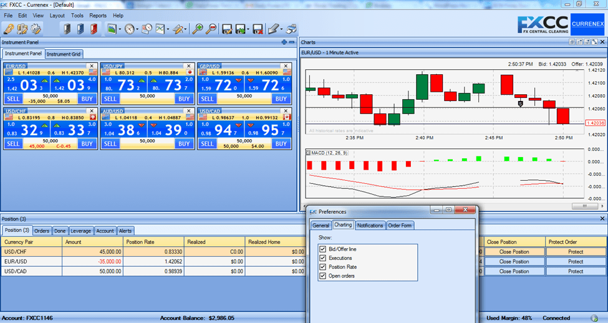
Task: Select the USD/CHF position row
Action: click(x=153, y=252)
